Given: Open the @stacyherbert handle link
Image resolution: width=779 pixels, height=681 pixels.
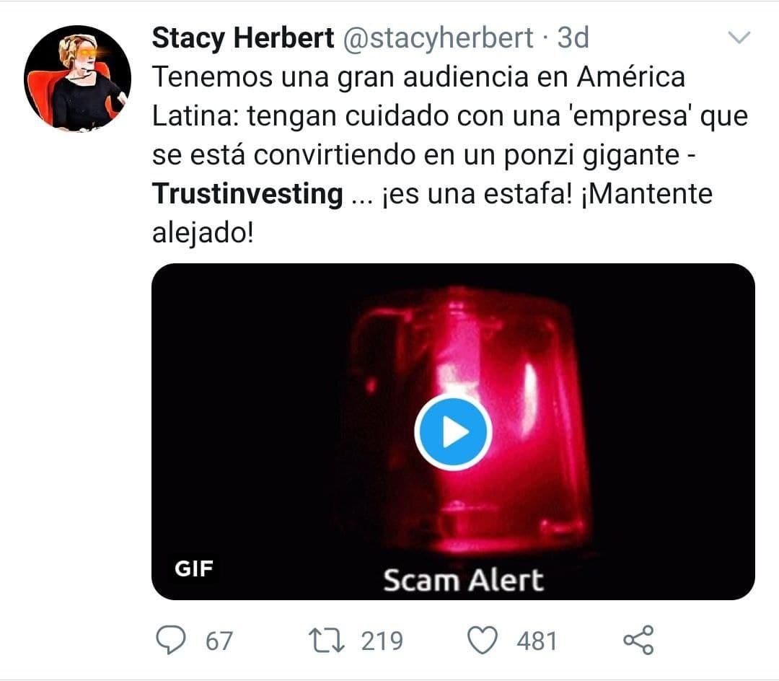Looking at the screenshot, I should (x=439, y=38).
